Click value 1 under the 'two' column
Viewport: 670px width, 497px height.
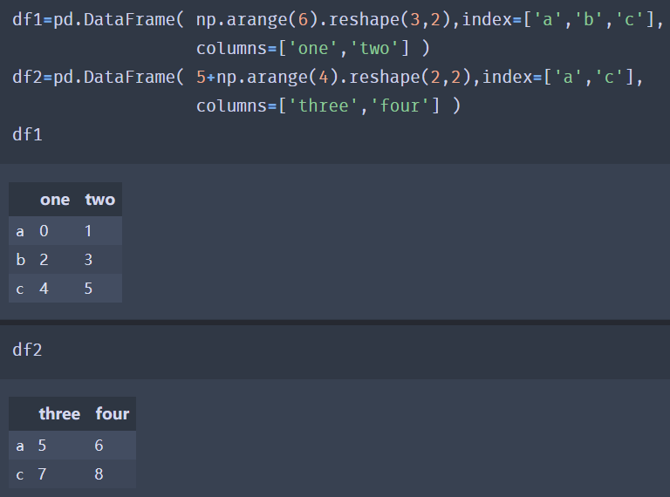tap(89, 231)
